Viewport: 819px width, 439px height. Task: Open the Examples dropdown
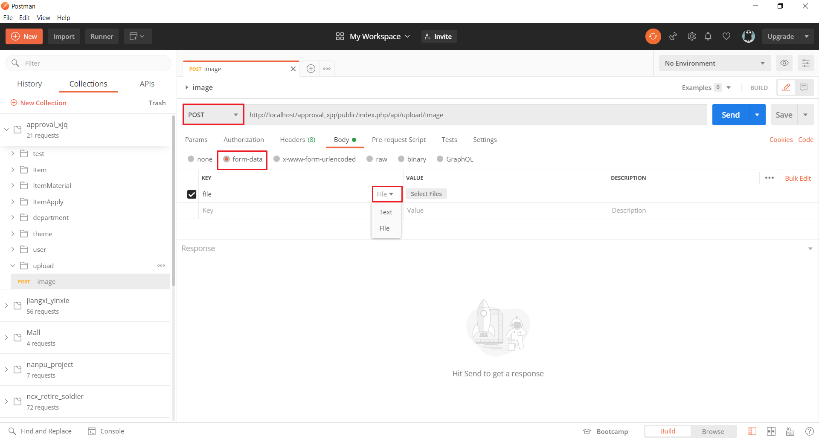pyautogui.click(x=706, y=87)
